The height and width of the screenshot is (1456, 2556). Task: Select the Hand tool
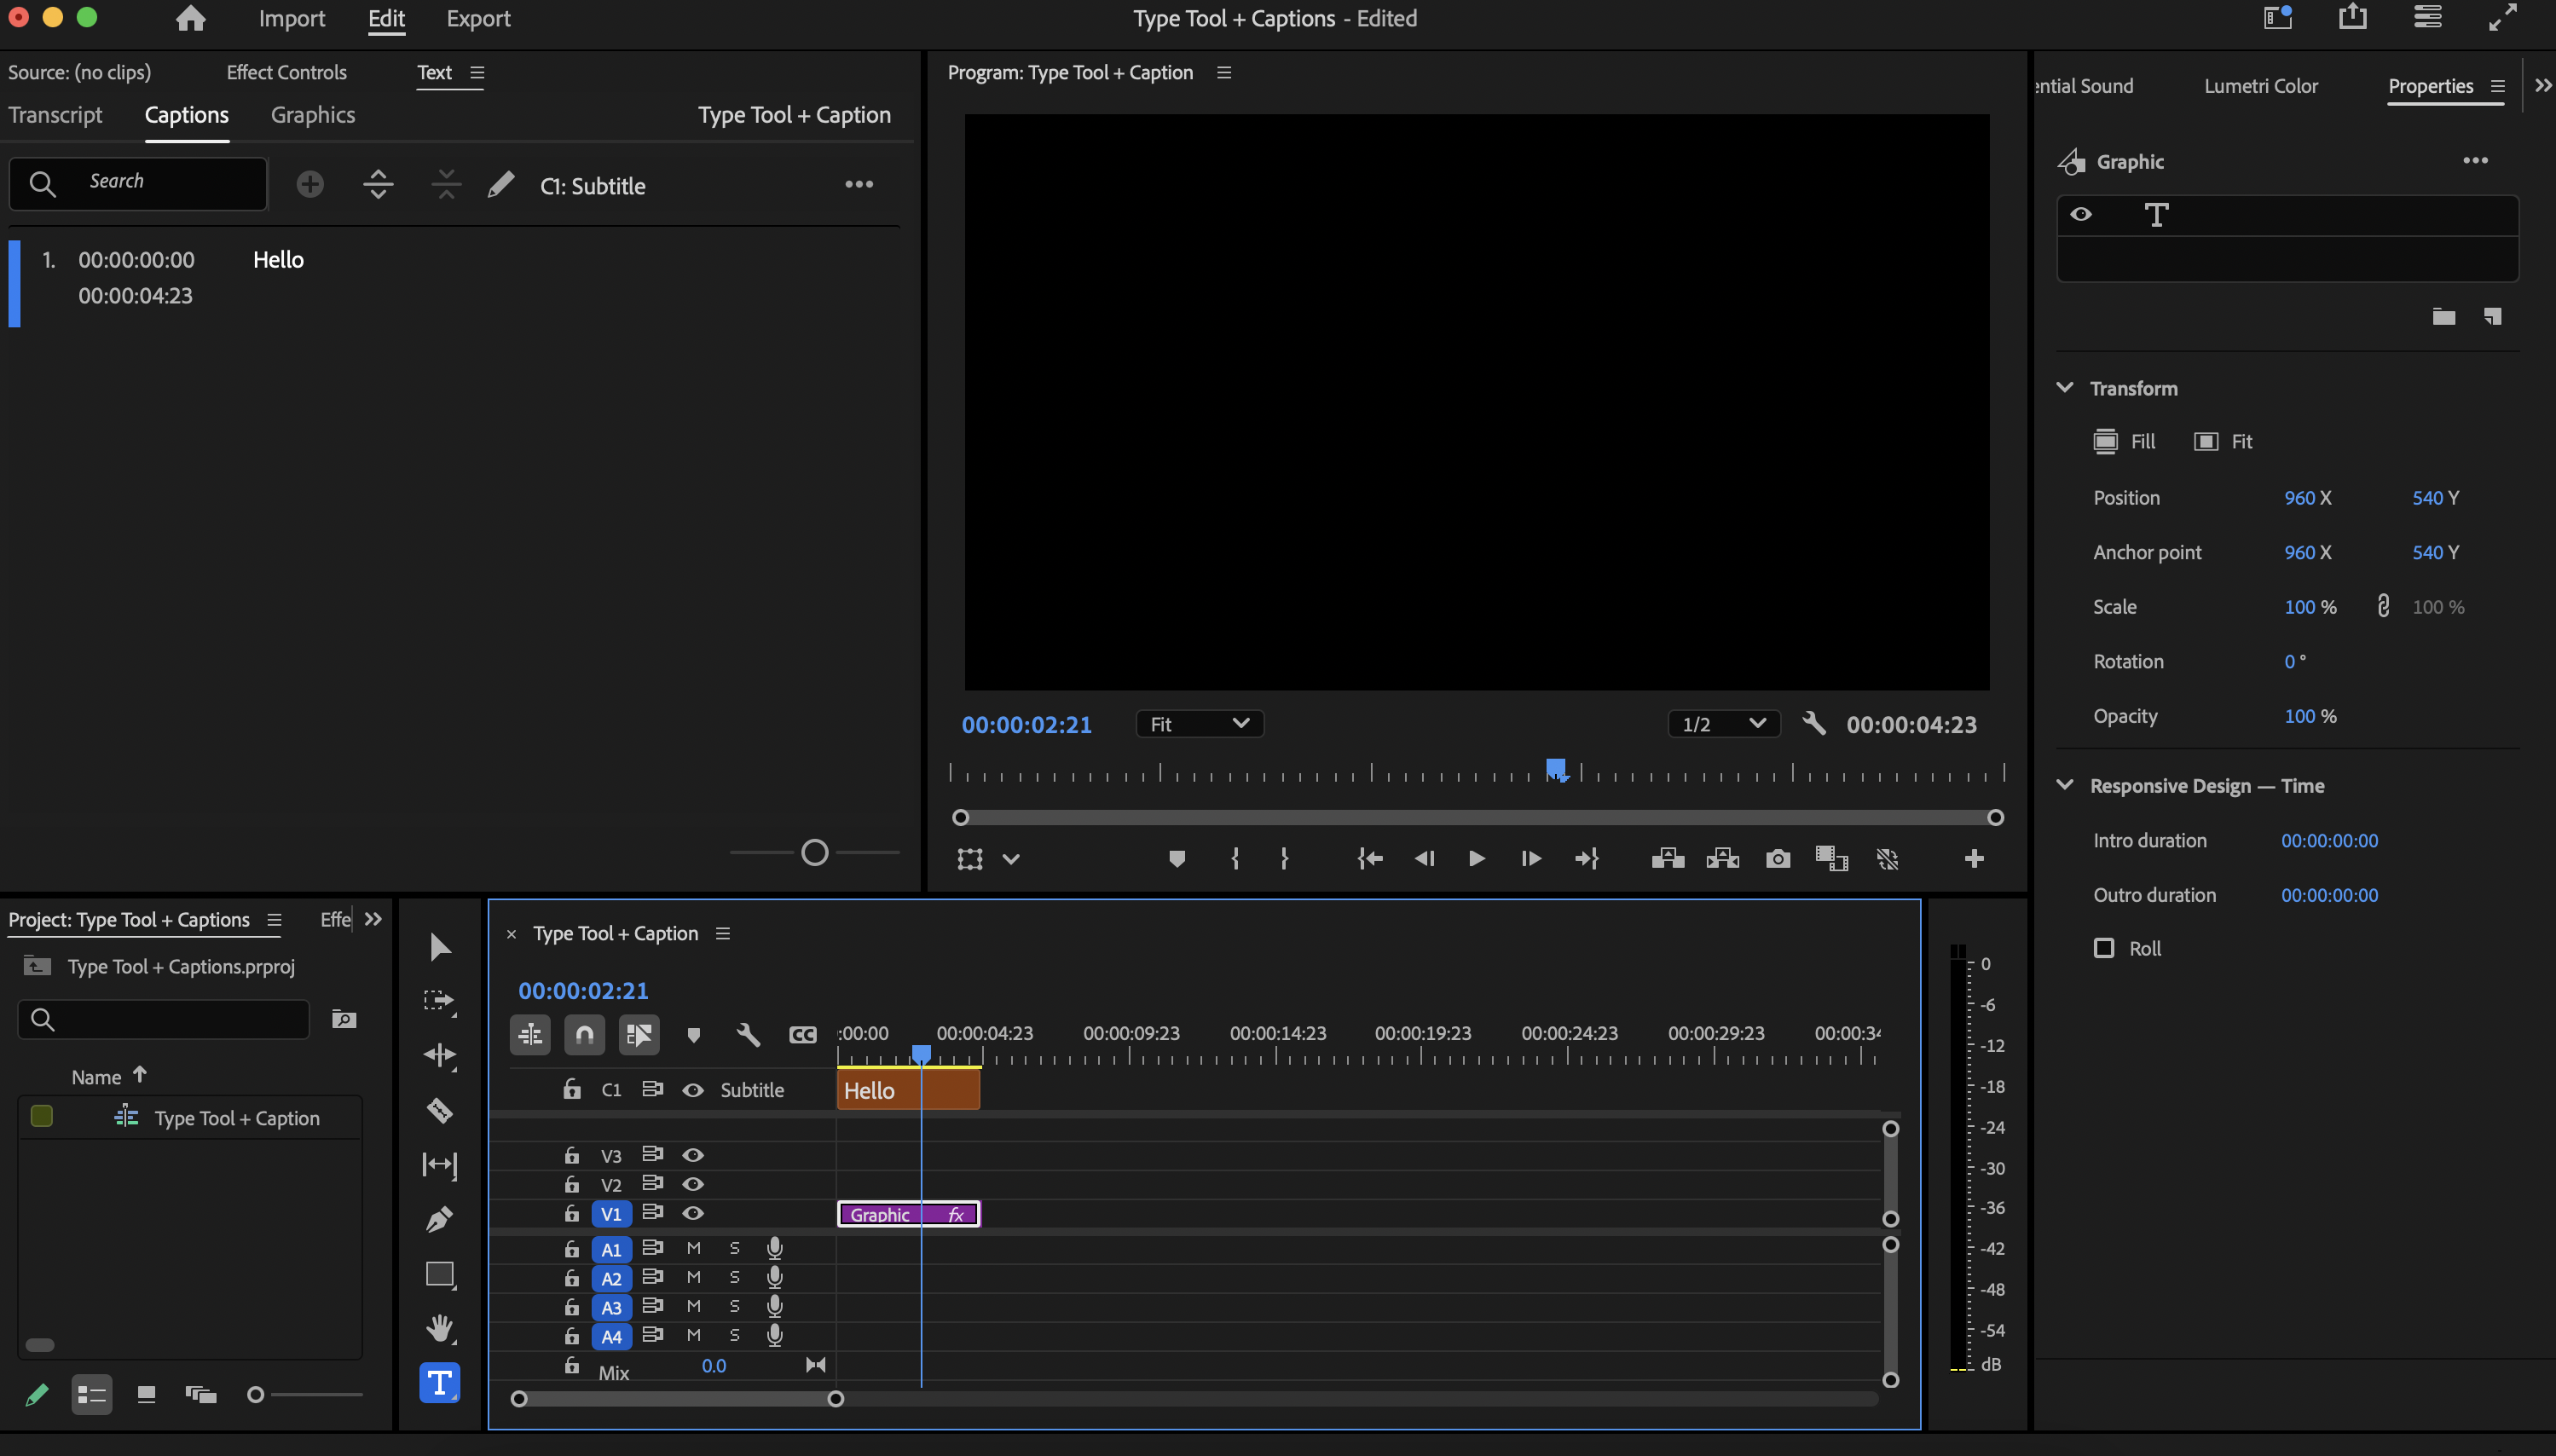click(x=440, y=1328)
